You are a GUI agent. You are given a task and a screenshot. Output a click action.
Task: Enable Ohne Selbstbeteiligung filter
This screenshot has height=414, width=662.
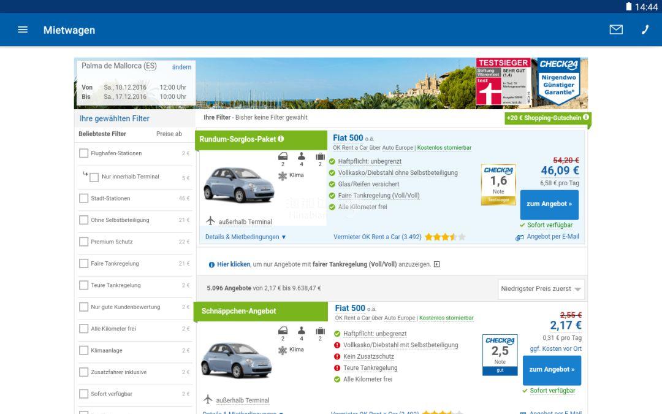(x=83, y=220)
